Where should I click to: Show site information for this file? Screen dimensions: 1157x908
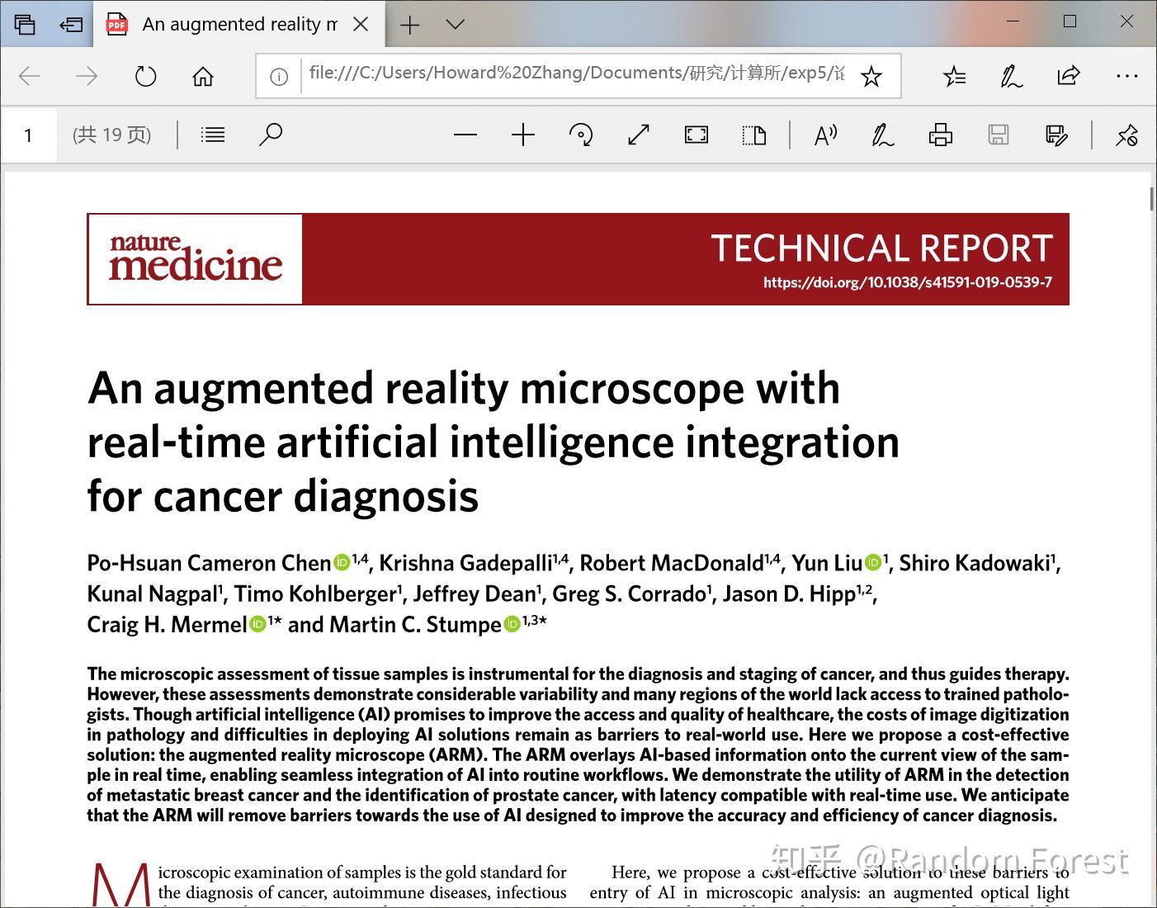pos(279,77)
